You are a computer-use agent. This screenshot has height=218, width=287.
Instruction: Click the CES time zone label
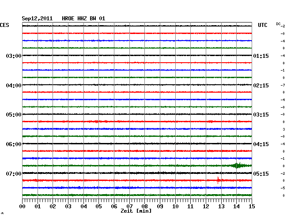coord(4,25)
